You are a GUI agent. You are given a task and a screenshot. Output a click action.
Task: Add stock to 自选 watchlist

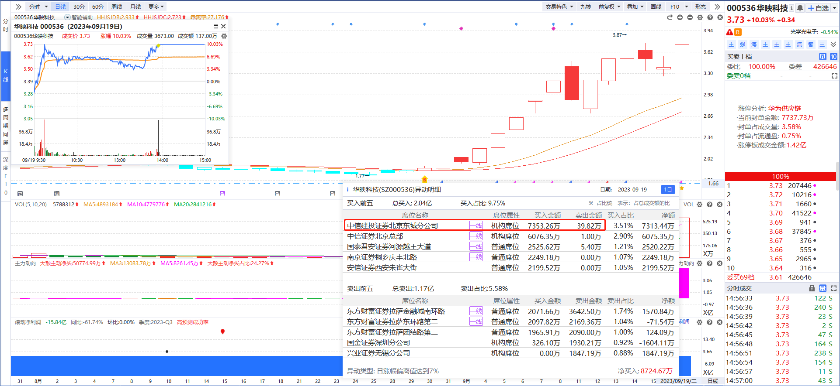(818, 8)
